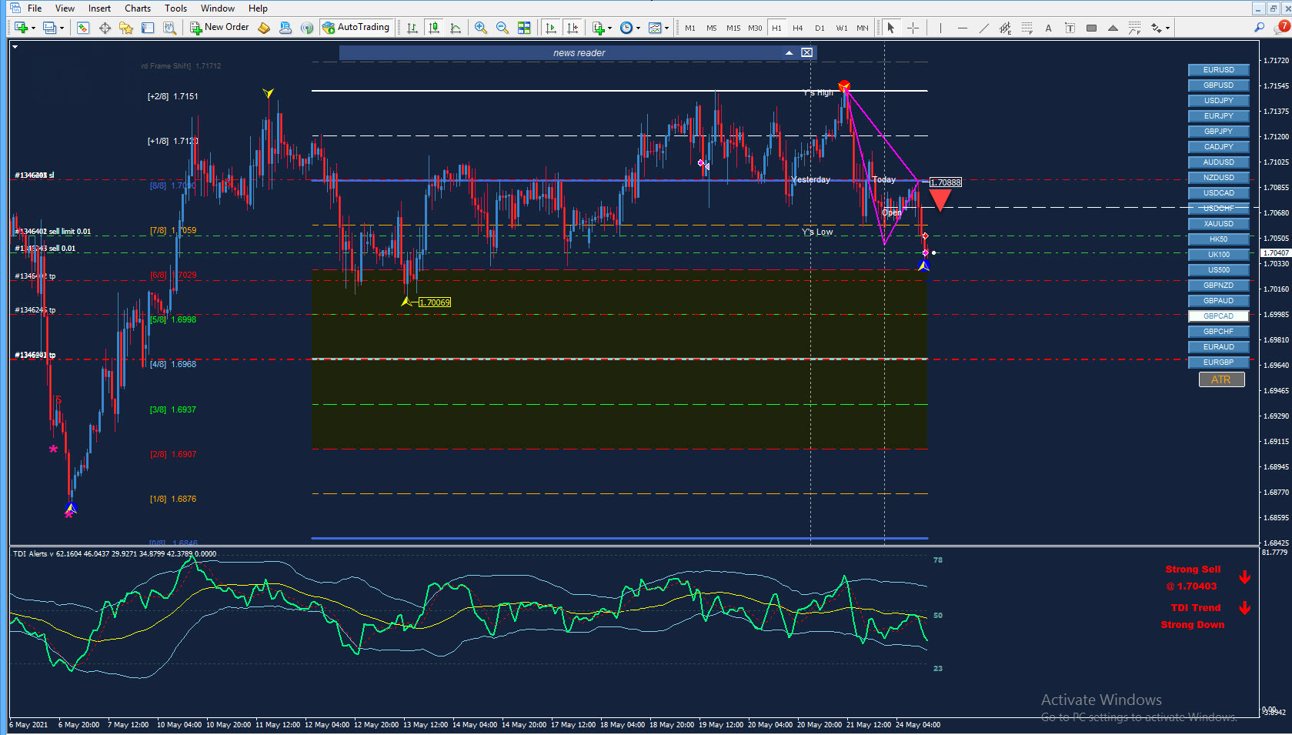Image resolution: width=1292 pixels, height=735 pixels.
Task: Open the periodicity clock dropdown arrow
Action: tap(638, 28)
